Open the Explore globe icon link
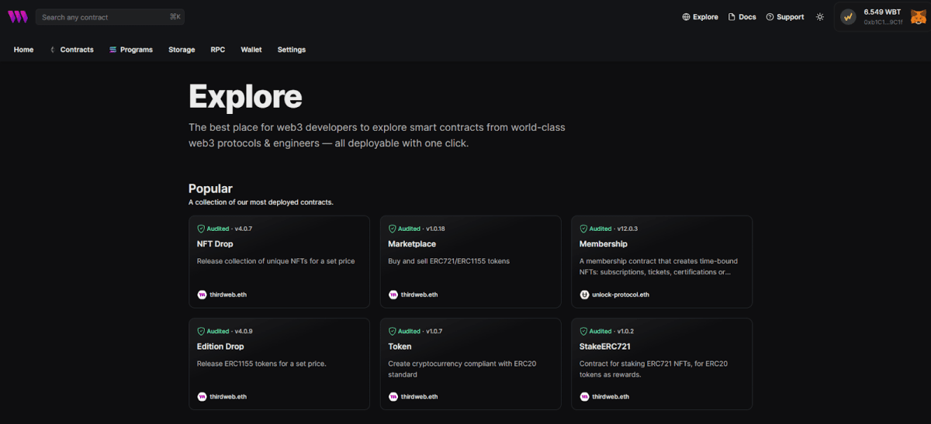Image resolution: width=931 pixels, height=424 pixels. coord(686,17)
